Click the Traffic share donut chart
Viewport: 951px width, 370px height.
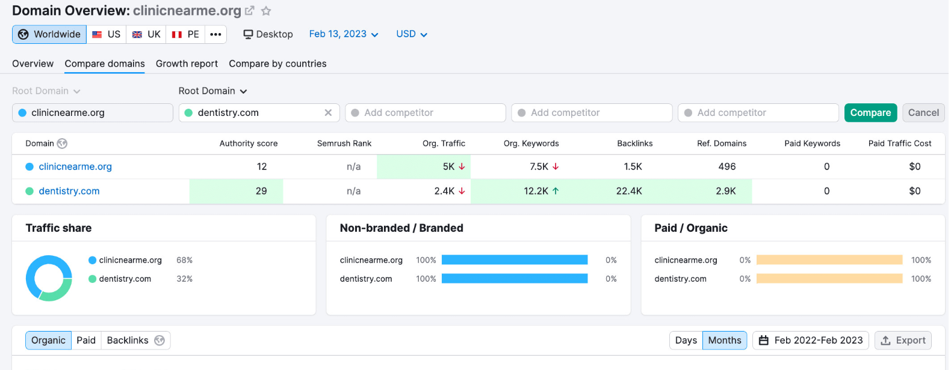[49, 278]
